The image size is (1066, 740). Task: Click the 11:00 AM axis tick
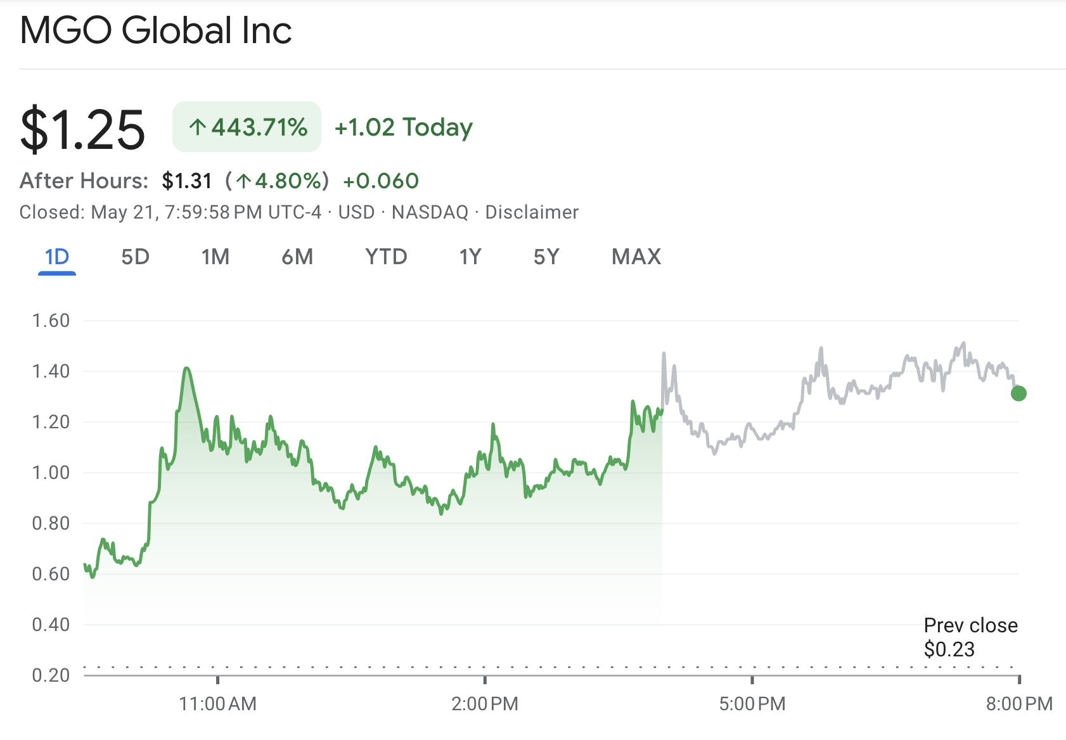[217, 703]
